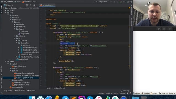
Task: Expand the config folder
Action: coord(10,17)
